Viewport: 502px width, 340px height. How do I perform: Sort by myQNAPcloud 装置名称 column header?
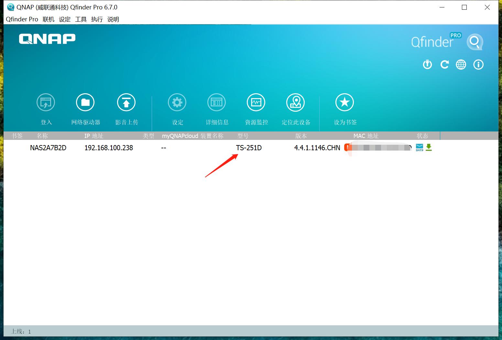pos(193,136)
